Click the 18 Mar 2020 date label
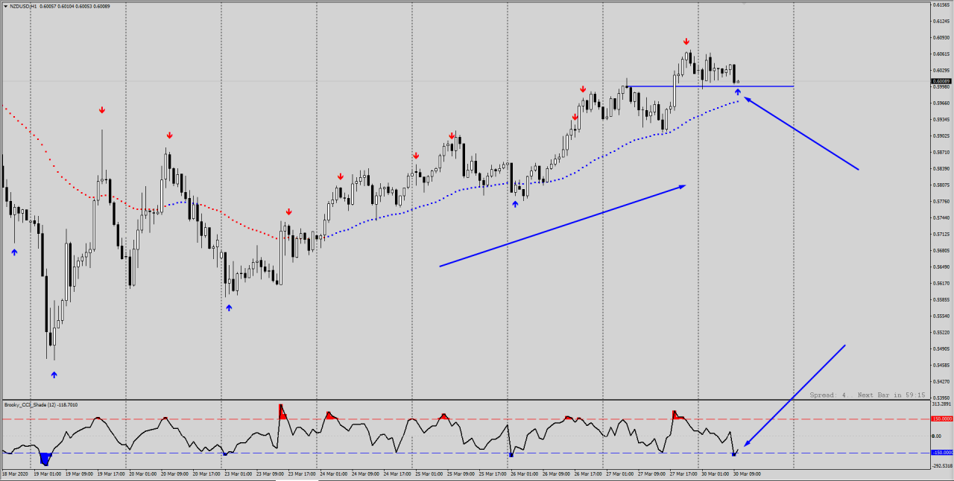The image size is (954, 481). point(16,474)
